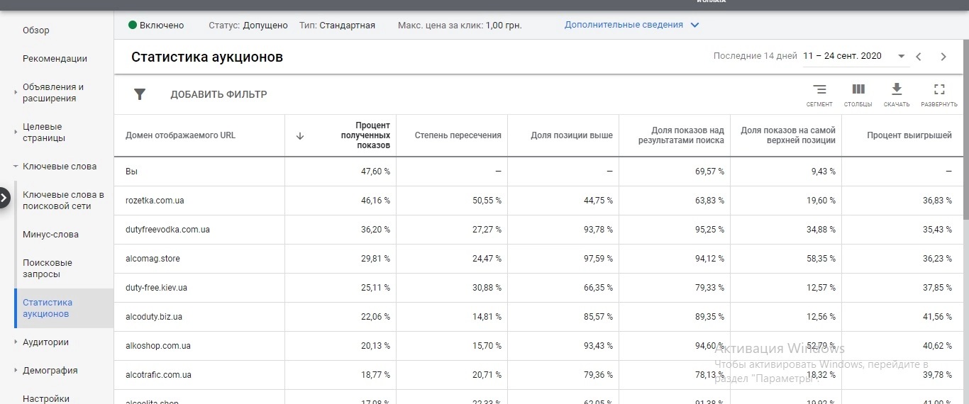
Task: Click ДОБАВИТЬ ФИЛЬТР button
Action: click(218, 94)
